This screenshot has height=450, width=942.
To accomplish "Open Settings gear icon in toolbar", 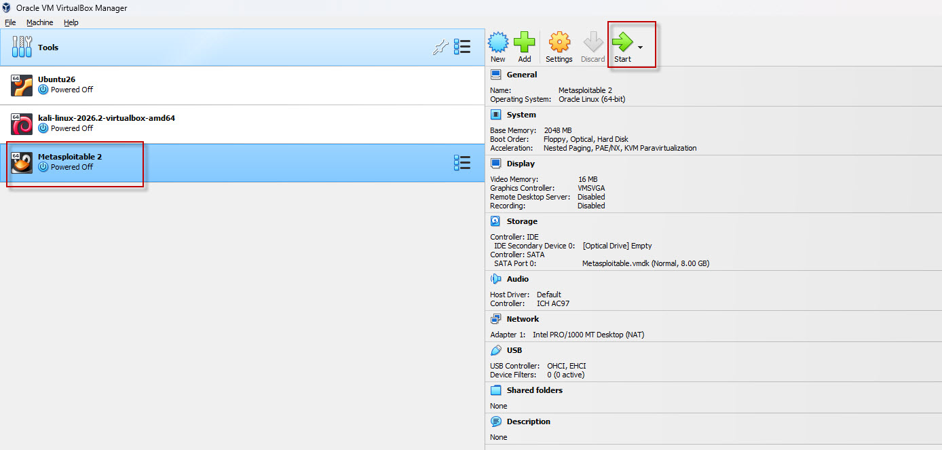I will 559,42.
